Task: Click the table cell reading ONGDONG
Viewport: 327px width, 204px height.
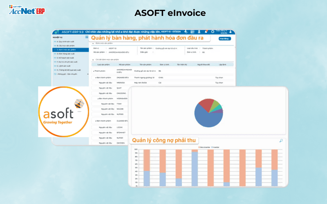Action: [x=121, y=93]
